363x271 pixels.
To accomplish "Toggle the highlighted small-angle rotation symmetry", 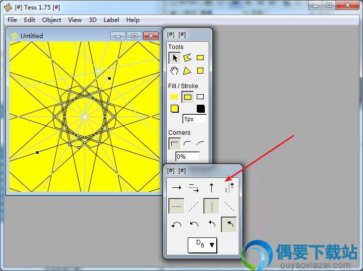I will [x=229, y=224].
